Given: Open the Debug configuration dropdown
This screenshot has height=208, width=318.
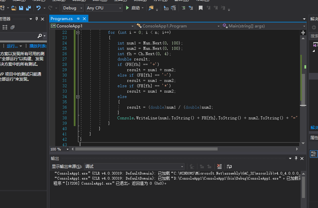Looking at the screenshot, I should 73,8.
